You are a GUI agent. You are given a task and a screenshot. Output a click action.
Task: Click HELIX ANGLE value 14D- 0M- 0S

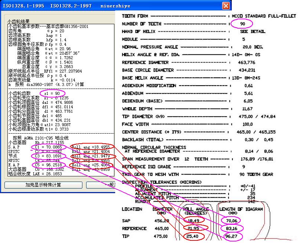246,55
